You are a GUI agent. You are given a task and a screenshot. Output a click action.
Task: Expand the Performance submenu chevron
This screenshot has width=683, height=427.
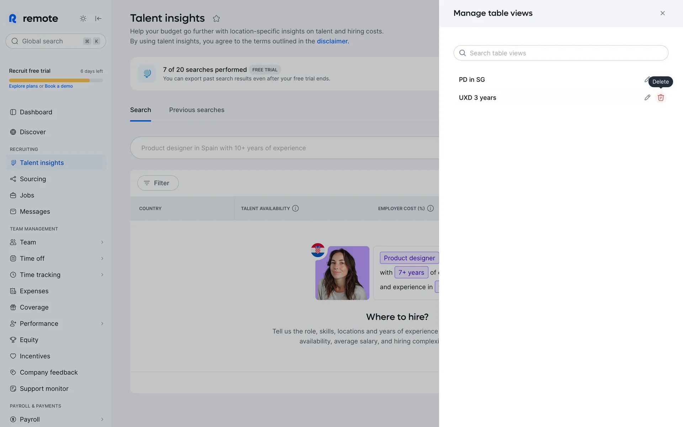coord(102,323)
